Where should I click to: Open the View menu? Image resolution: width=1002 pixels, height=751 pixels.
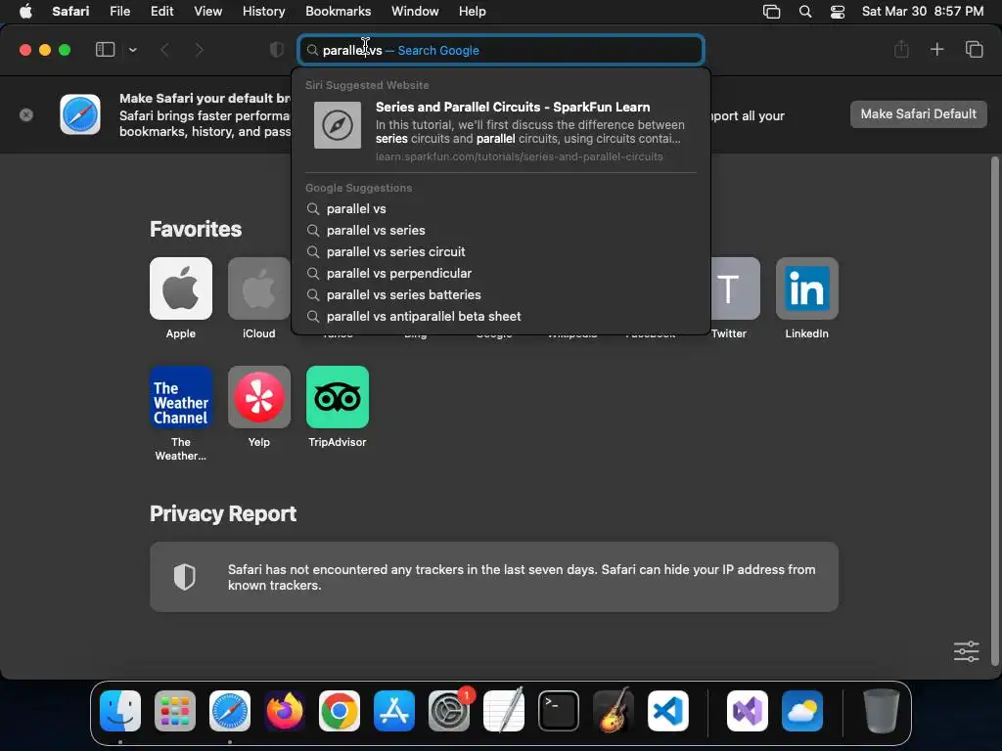(207, 12)
